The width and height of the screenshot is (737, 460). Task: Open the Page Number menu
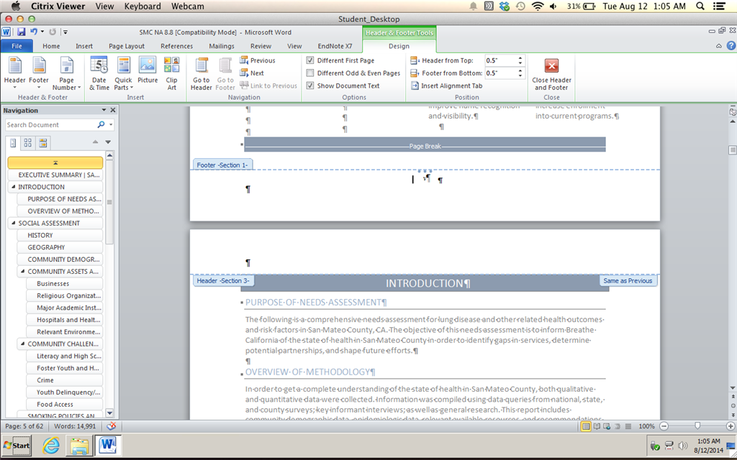pos(67,74)
